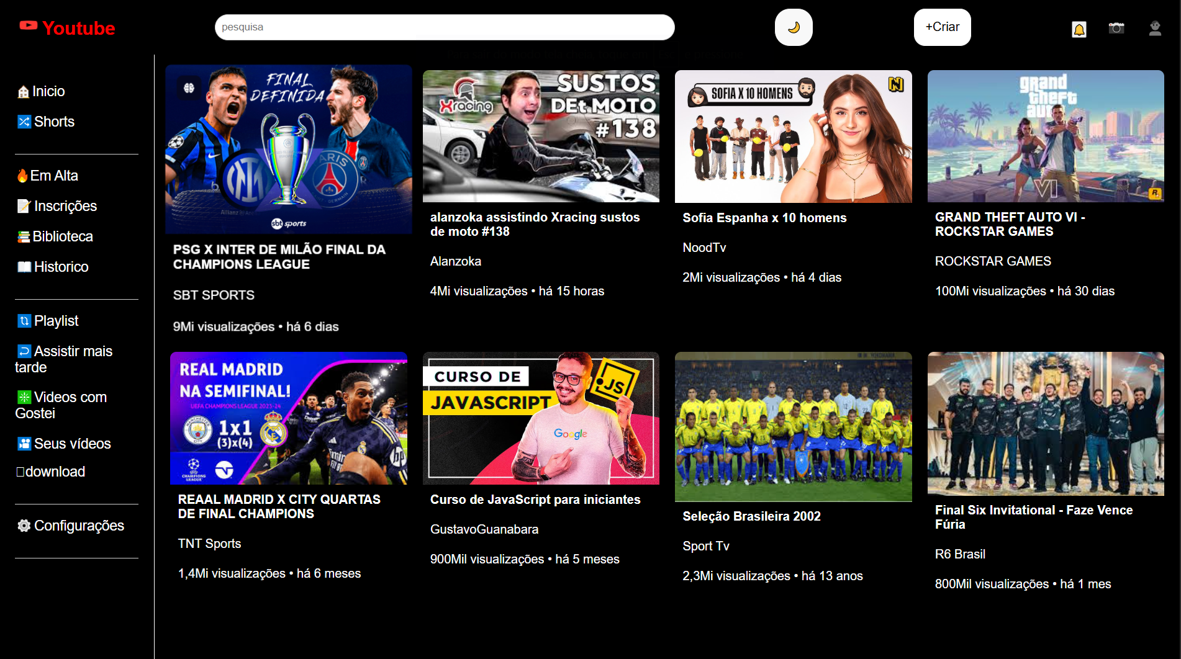Viewport: 1181px width, 659px height.
Task: Click the Biblioteca library icon
Action: [x=23, y=236]
